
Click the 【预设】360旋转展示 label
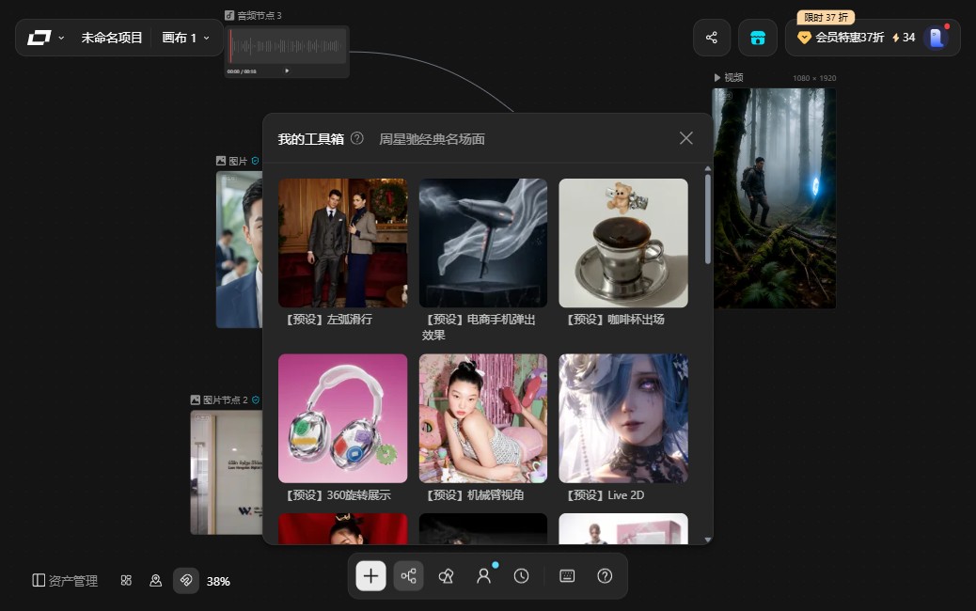[338, 495]
